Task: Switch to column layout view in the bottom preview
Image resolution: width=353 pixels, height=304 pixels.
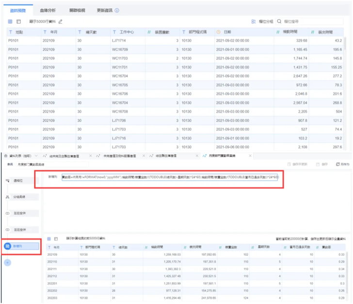Action: pos(56,239)
